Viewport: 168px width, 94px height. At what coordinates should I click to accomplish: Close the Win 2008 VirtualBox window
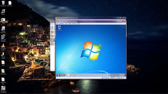(x=124, y=18)
